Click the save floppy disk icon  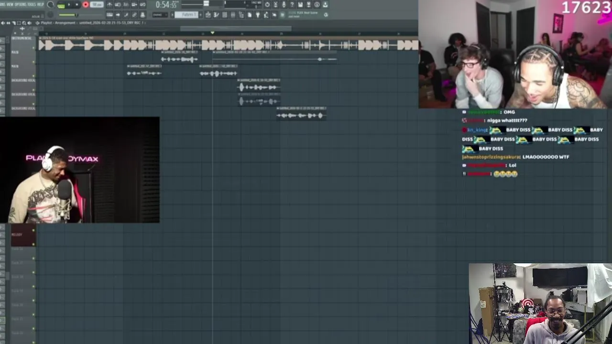click(x=300, y=4)
